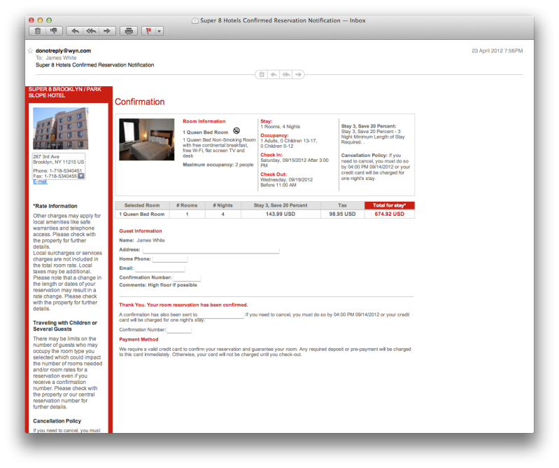This screenshot has height=468, width=559.
Task: Delete message using toolbar trash icon
Action: point(38,31)
